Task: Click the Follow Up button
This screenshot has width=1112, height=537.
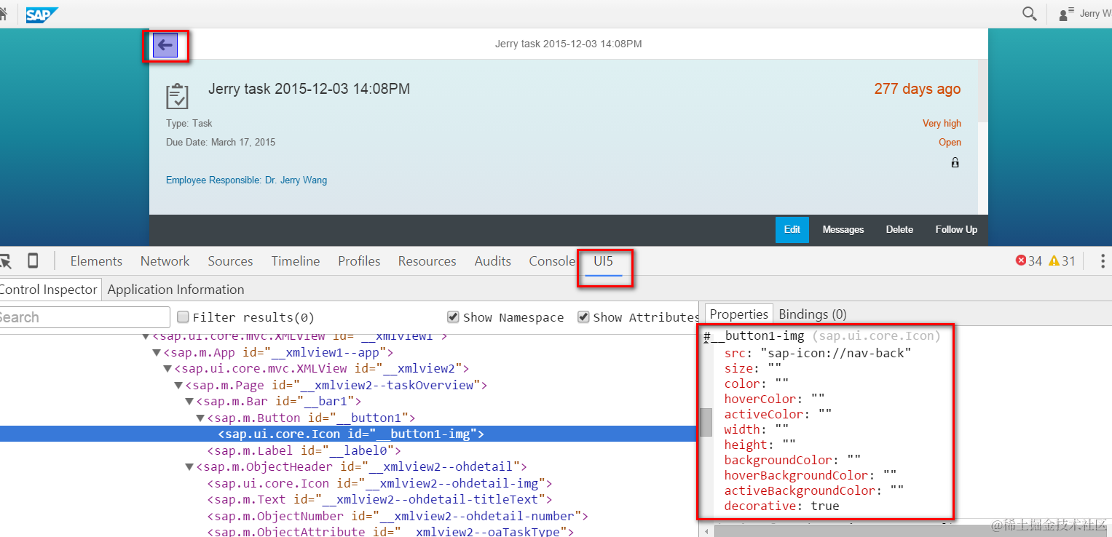Action: coord(956,229)
